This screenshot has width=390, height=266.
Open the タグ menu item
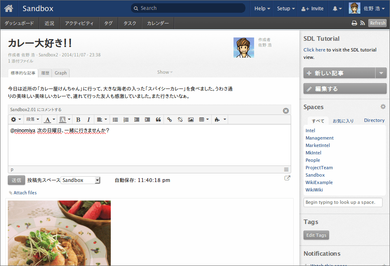(x=108, y=23)
